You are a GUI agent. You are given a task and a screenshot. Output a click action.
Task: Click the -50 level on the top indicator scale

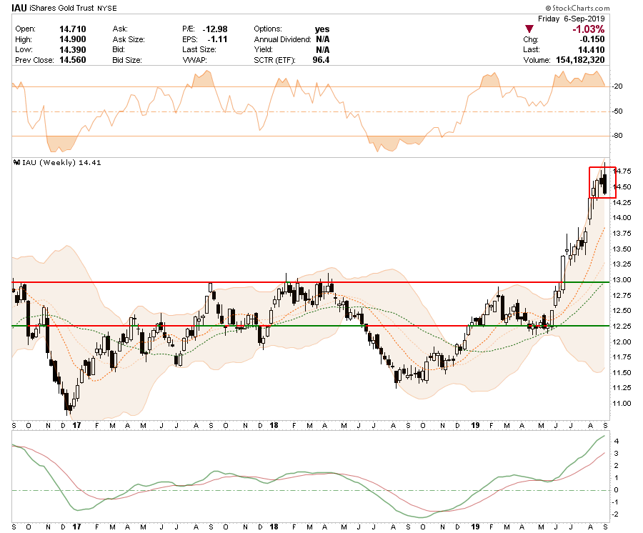tap(617, 111)
